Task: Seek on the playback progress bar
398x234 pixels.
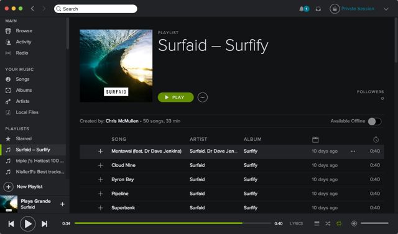Action: click(173, 223)
